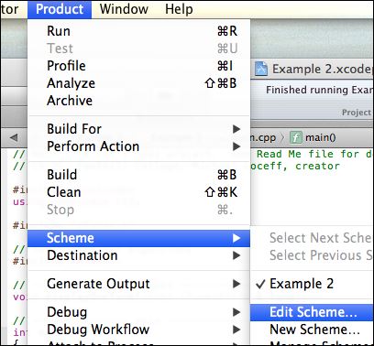Open the Window menu in menu bar
Viewport: 374px width, 346px height.
(x=124, y=9)
